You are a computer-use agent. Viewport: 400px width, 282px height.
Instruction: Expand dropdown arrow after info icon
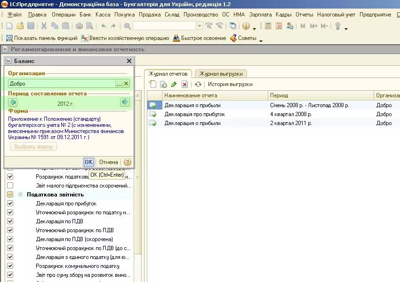[254, 29]
